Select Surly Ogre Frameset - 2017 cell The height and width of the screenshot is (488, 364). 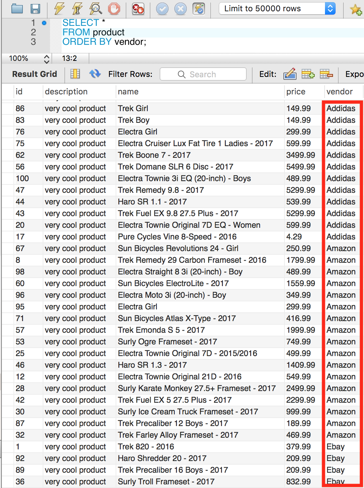200,341
